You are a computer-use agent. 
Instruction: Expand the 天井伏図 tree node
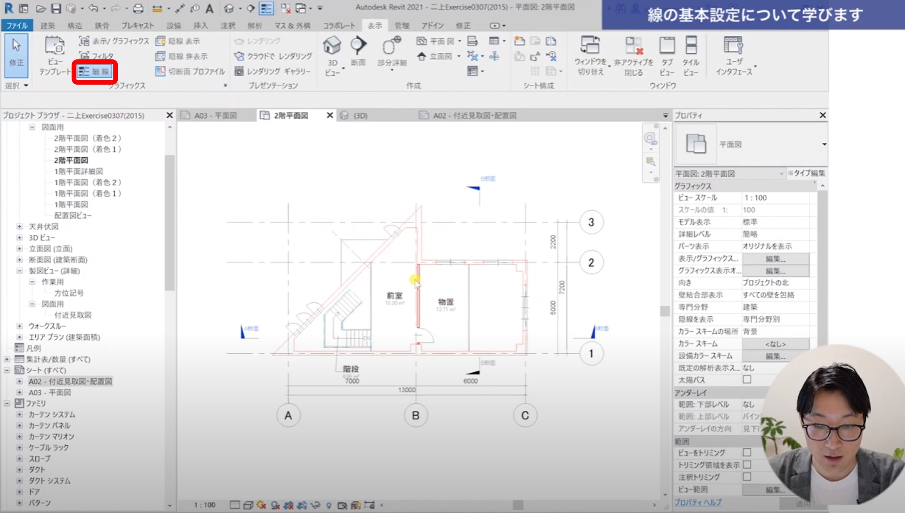point(19,227)
